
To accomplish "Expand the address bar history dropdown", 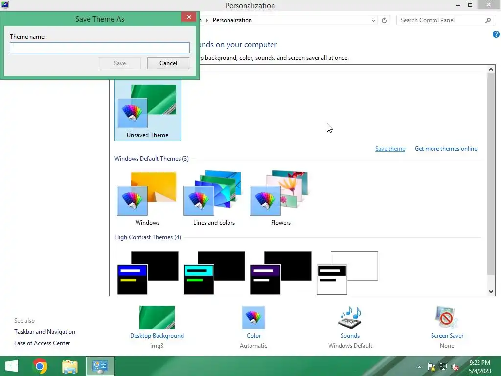I will pos(373,20).
